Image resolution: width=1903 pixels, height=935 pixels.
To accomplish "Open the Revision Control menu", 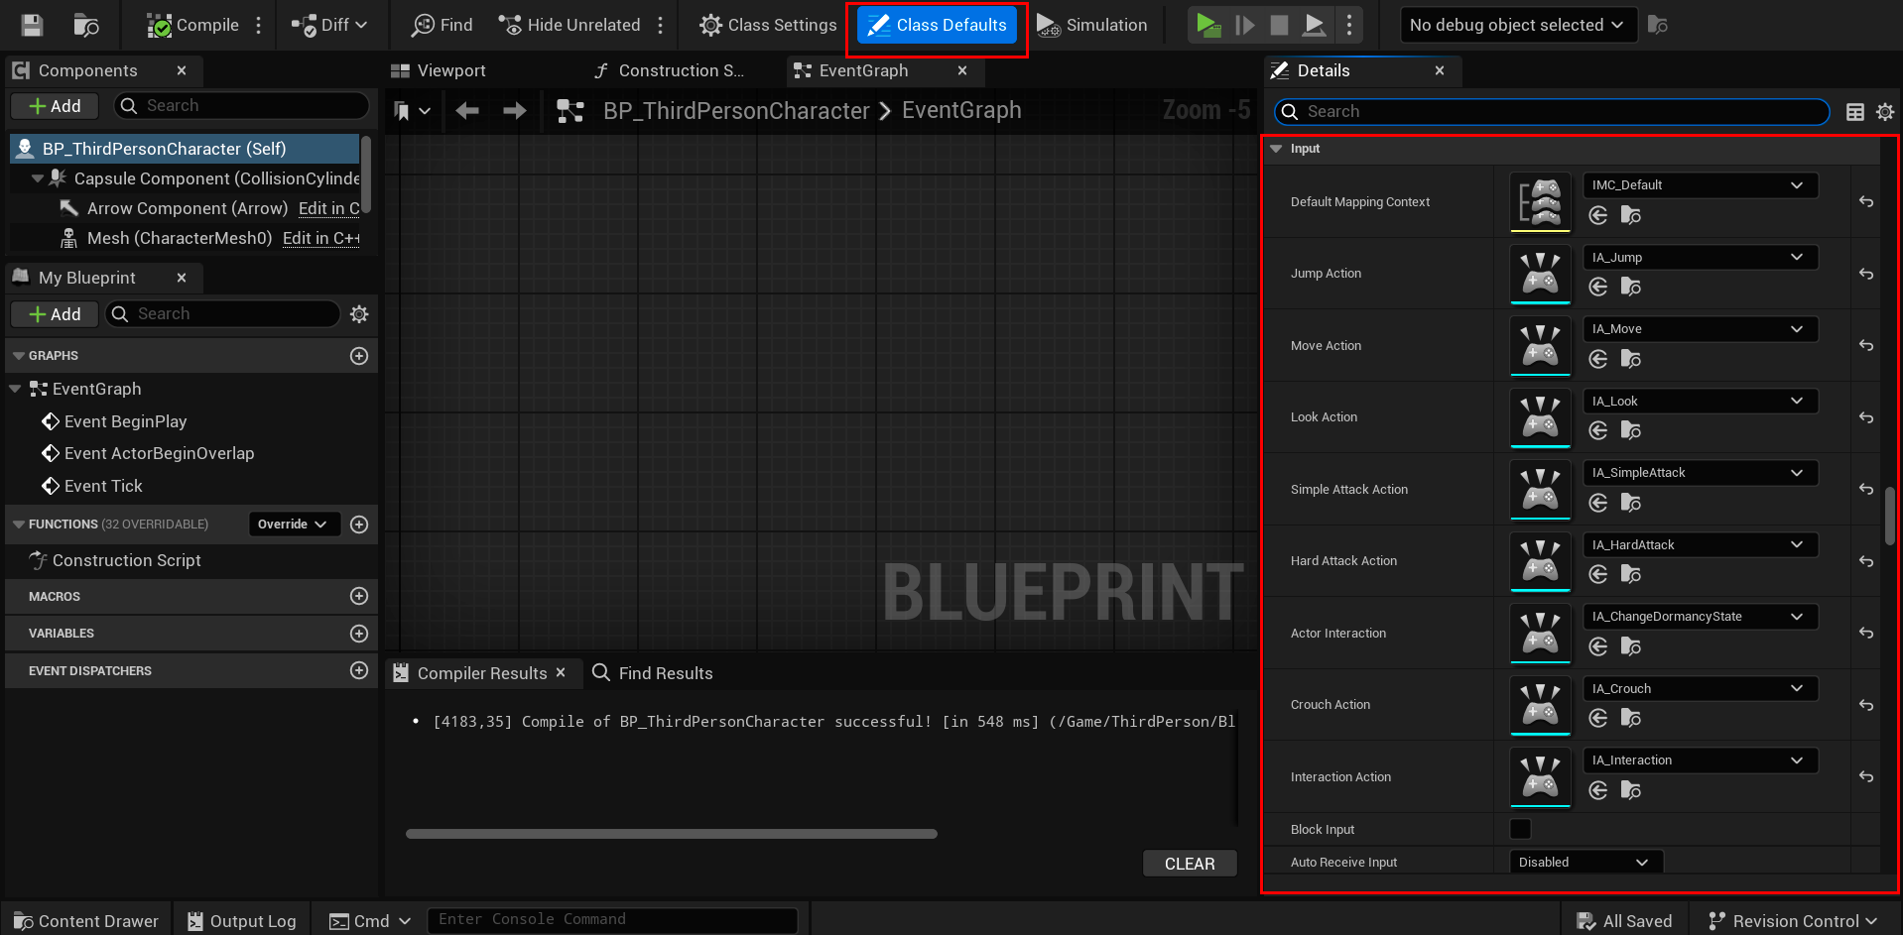I will [x=1793, y=921].
